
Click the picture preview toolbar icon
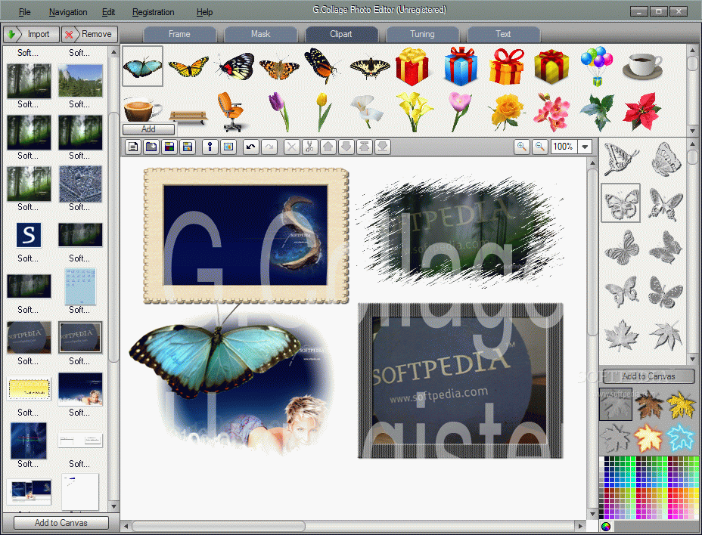(228, 147)
